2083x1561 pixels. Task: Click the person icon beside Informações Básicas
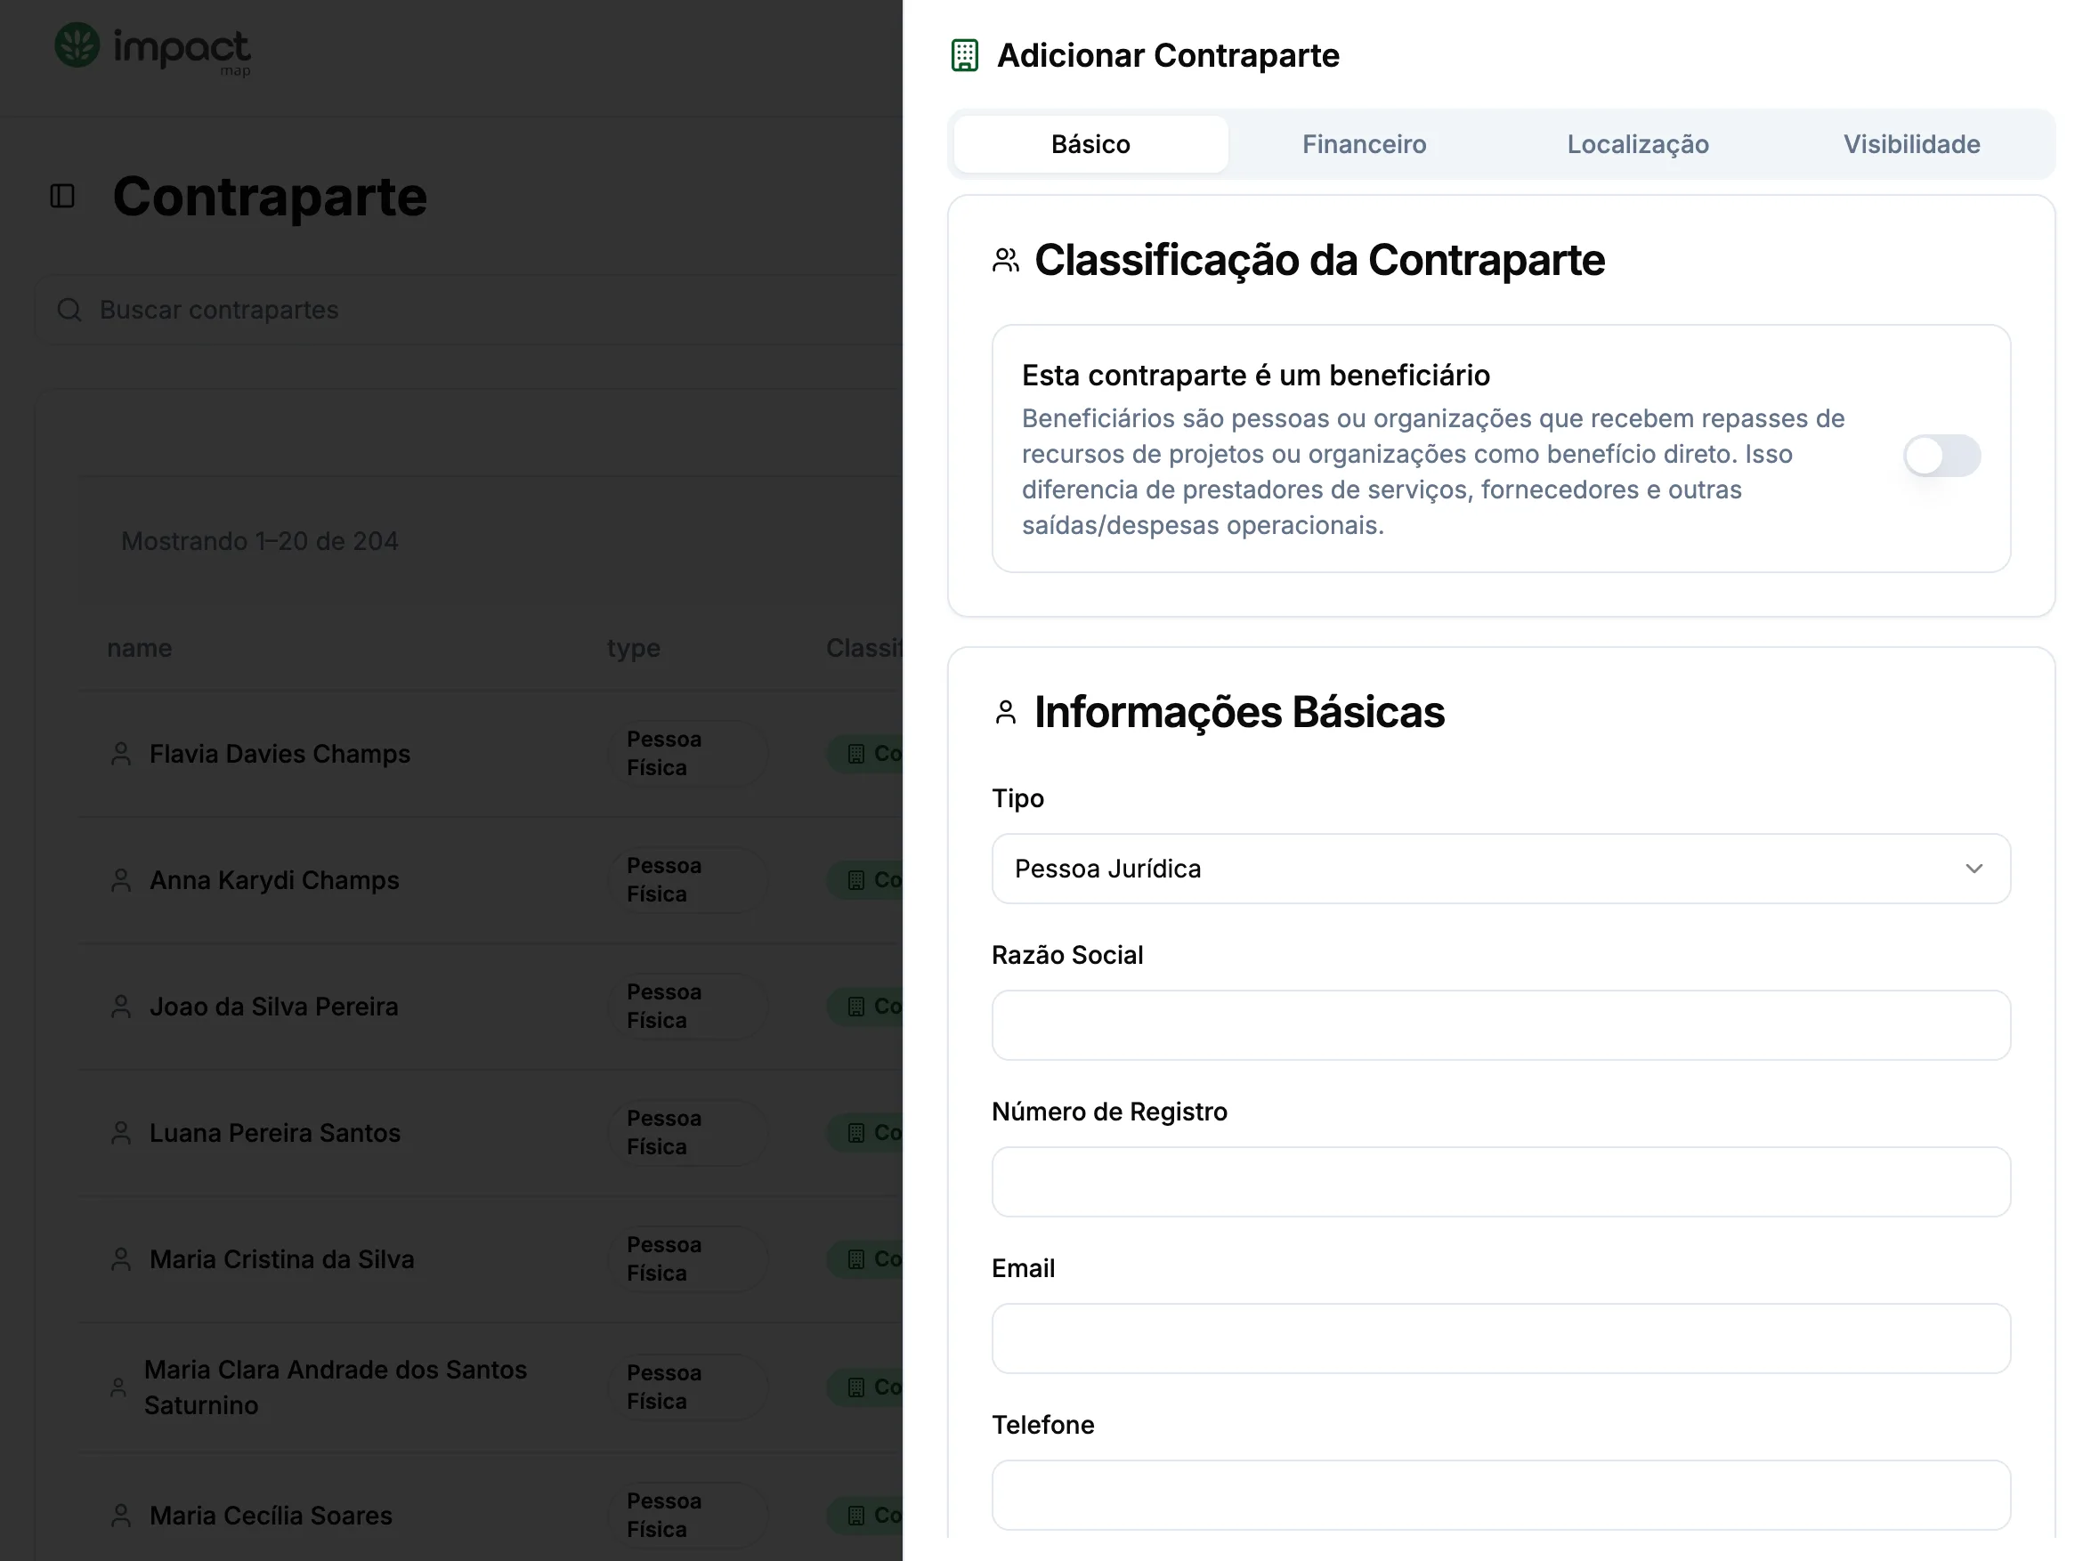pyautogui.click(x=1006, y=713)
